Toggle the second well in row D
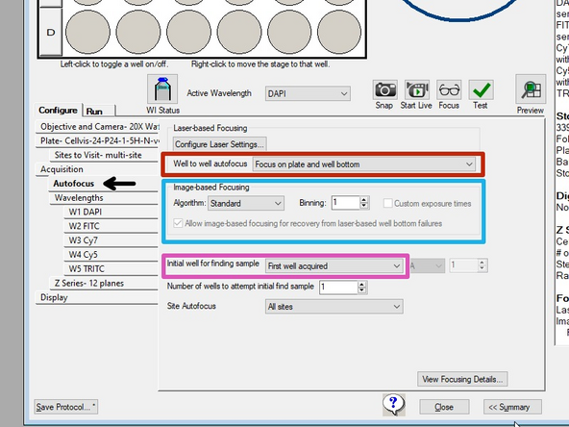Screen dimensions: 569x427 138,32
